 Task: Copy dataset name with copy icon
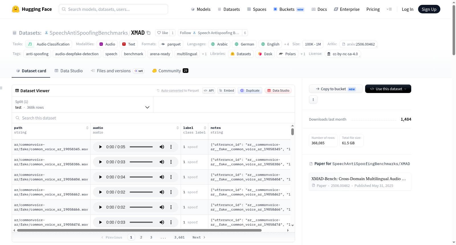tap(148, 33)
